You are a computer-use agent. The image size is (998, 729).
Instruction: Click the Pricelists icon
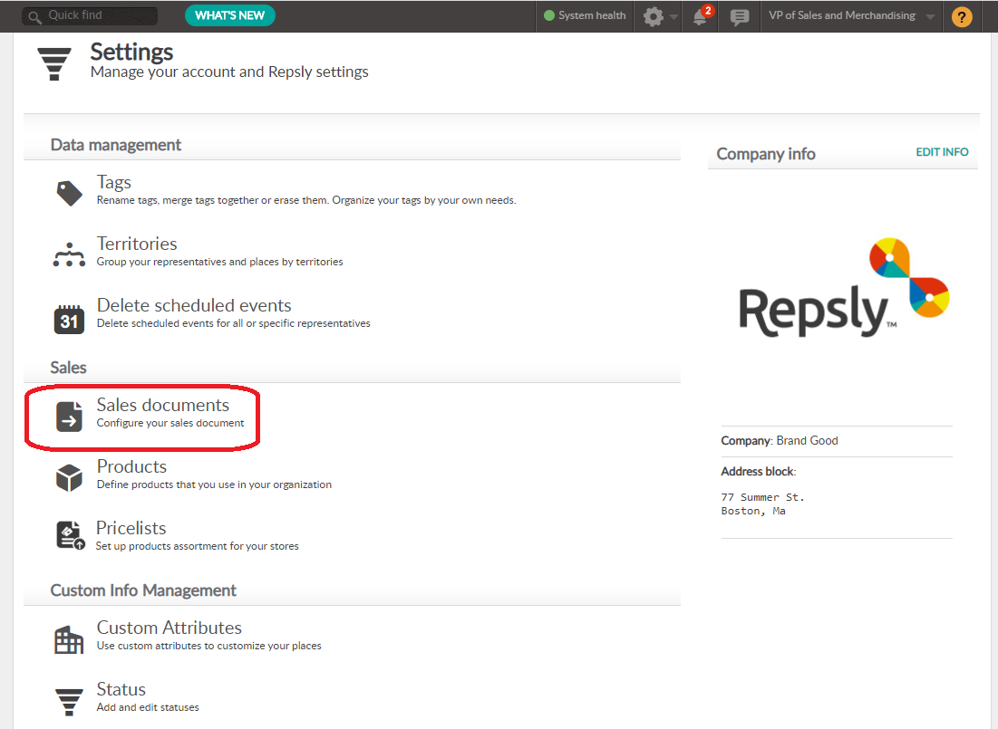70,535
